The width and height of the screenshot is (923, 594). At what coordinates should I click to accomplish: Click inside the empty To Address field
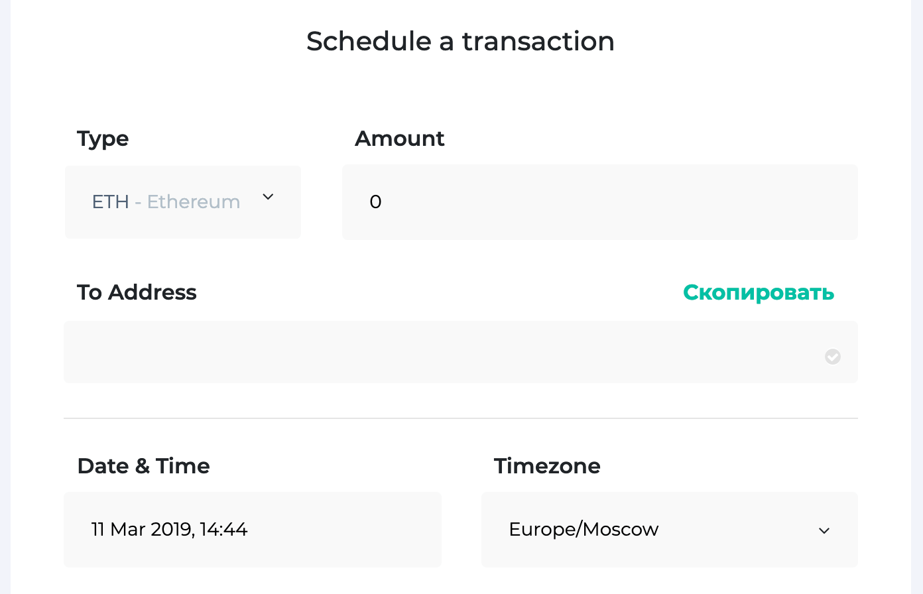461,352
